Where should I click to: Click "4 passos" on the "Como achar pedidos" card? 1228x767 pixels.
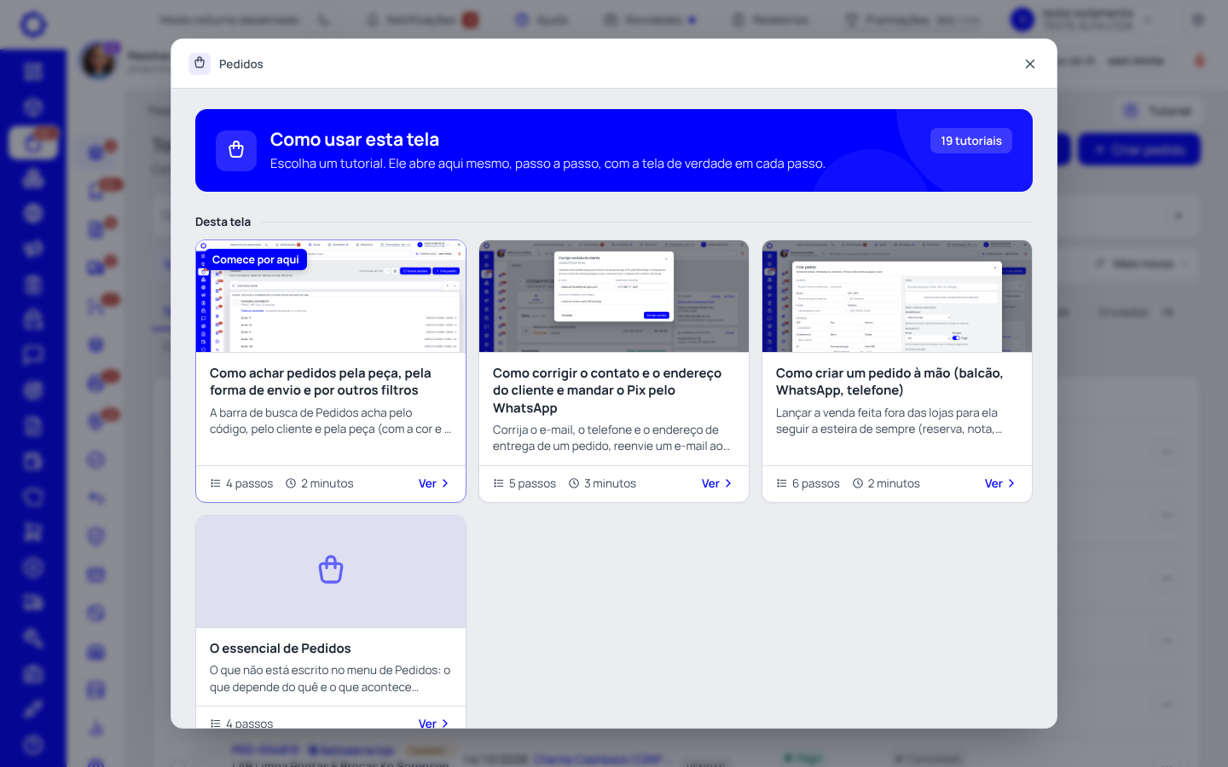pyautogui.click(x=241, y=483)
